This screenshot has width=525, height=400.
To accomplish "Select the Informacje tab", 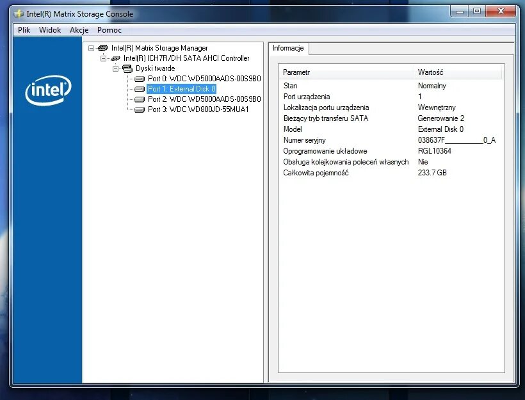I will click(x=288, y=48).
